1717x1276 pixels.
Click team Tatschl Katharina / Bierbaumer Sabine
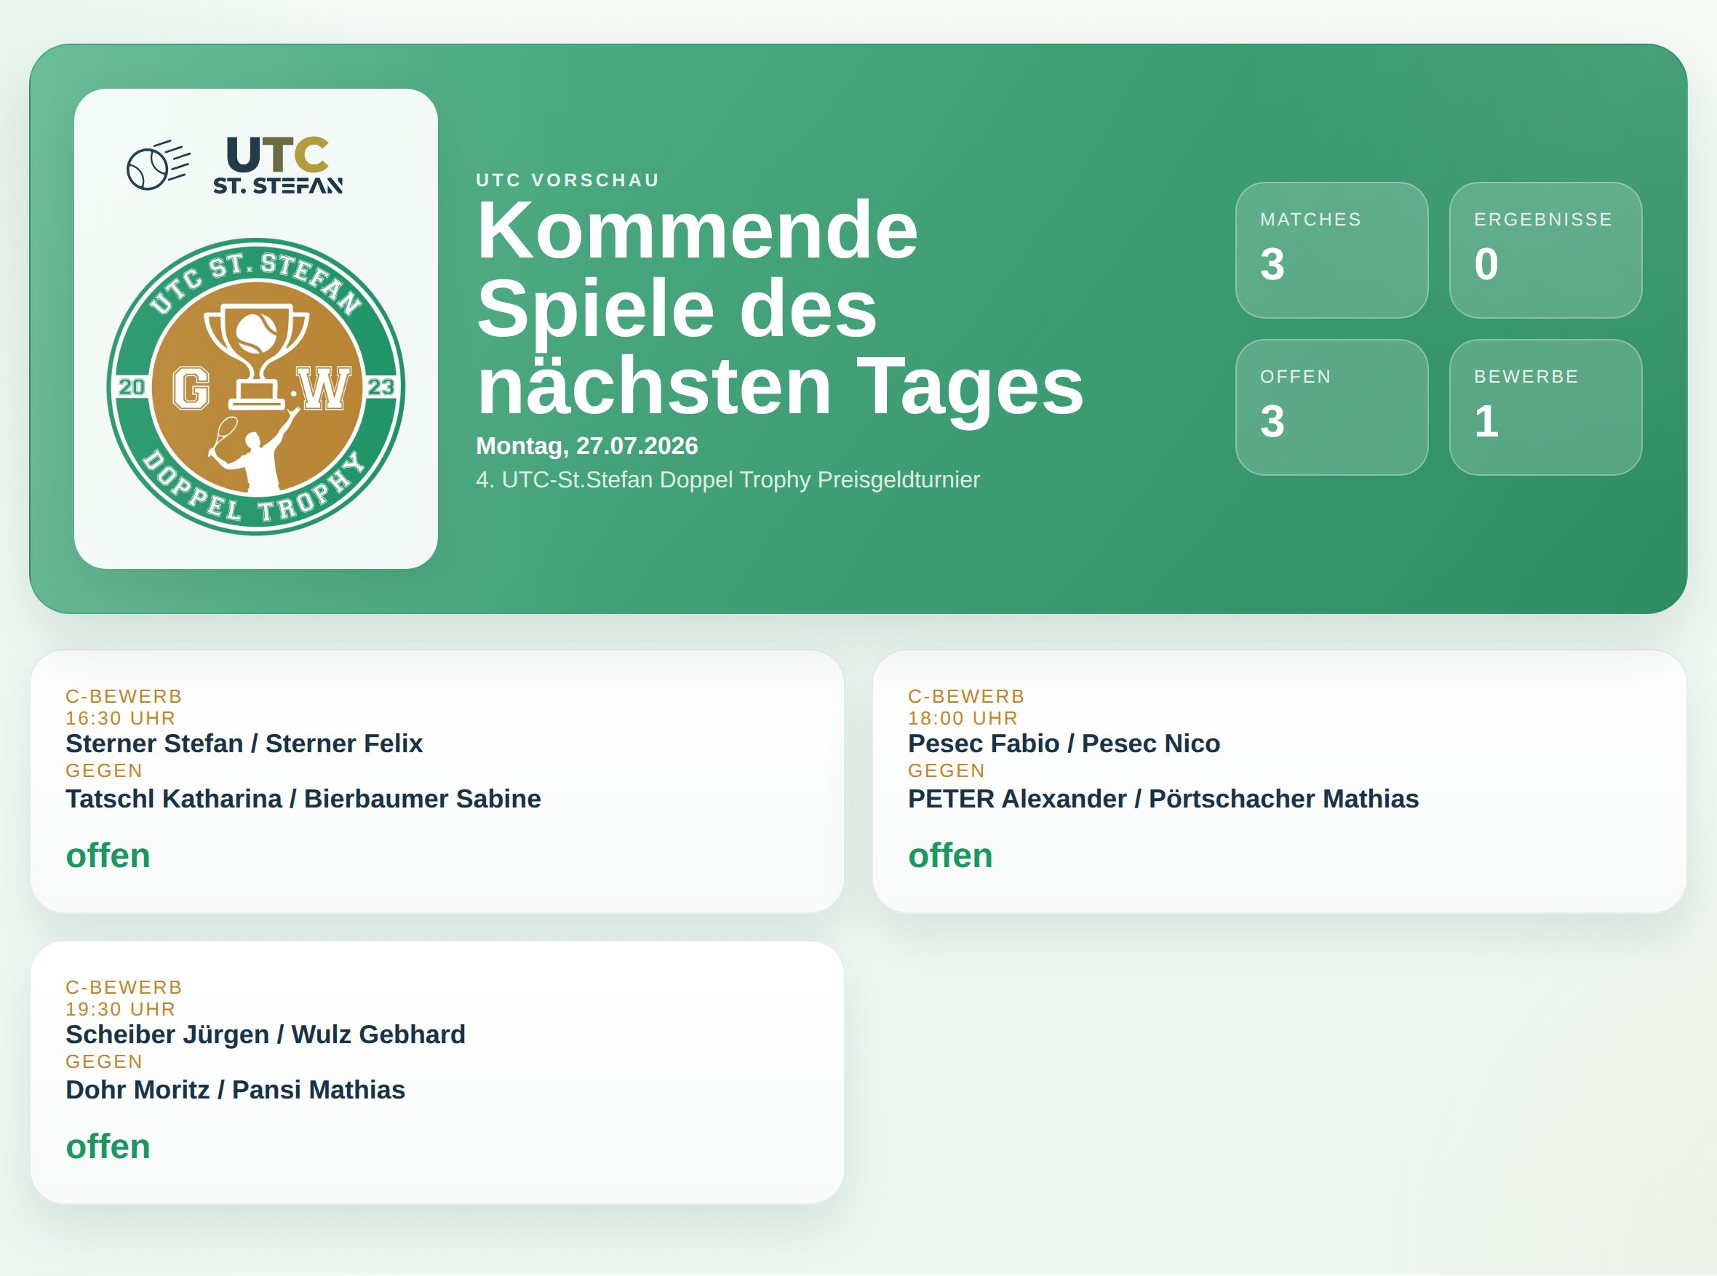[303, 799]
